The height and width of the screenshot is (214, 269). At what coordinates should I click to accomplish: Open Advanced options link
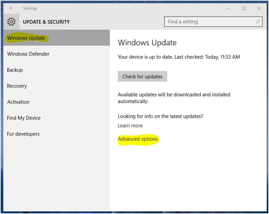(x=138, y=139)
